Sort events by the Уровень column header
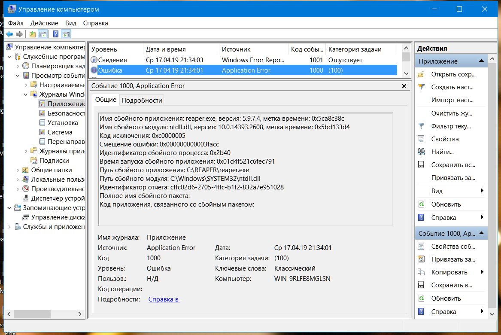The width and height of the screenshot is (501, 335). pyautogui.click(x=115, y=49)
